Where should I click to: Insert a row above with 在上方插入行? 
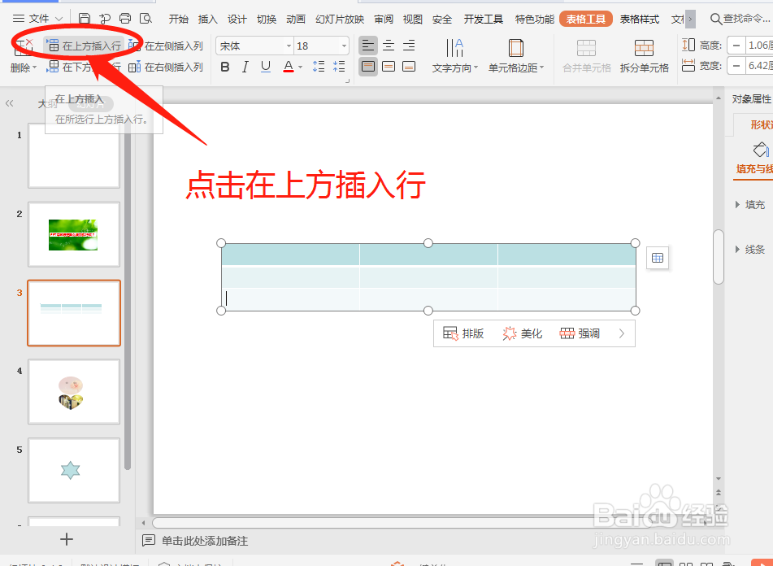tap(85, 46)
